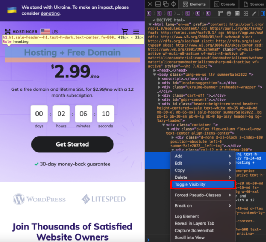Click the print media styles printer icon
The width and height of the screenshot is (266, 242).
[x=229, y=13]
